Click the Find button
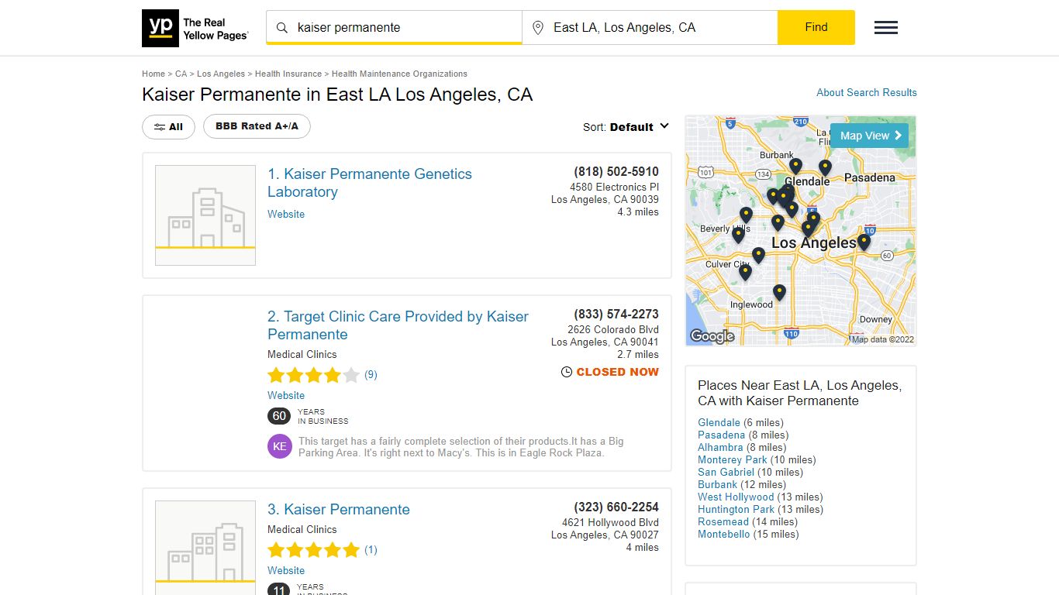 click(x=816, y=27)
